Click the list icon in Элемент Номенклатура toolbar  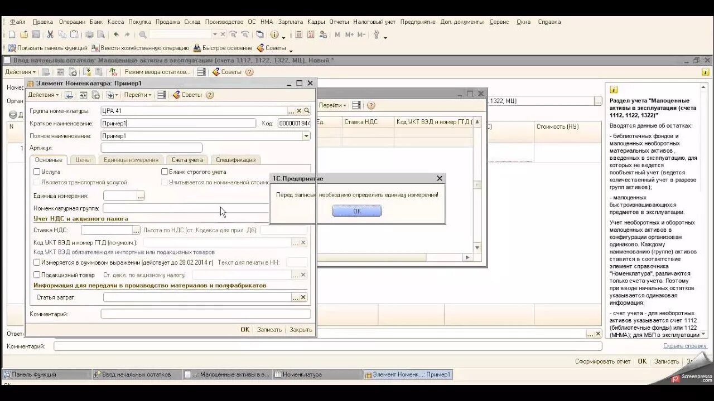click(x=161, y=95)
